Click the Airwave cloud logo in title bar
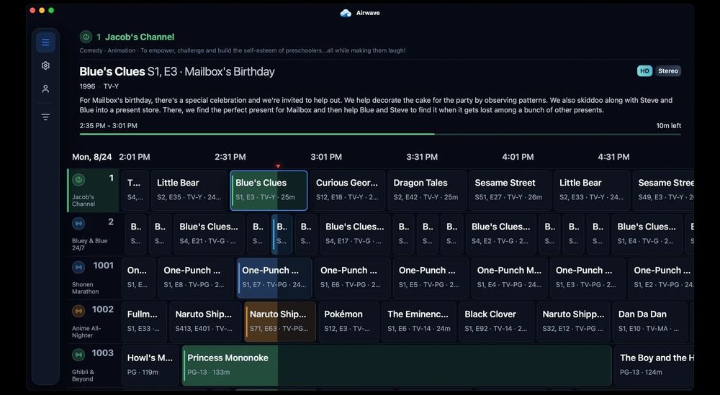 346,13
